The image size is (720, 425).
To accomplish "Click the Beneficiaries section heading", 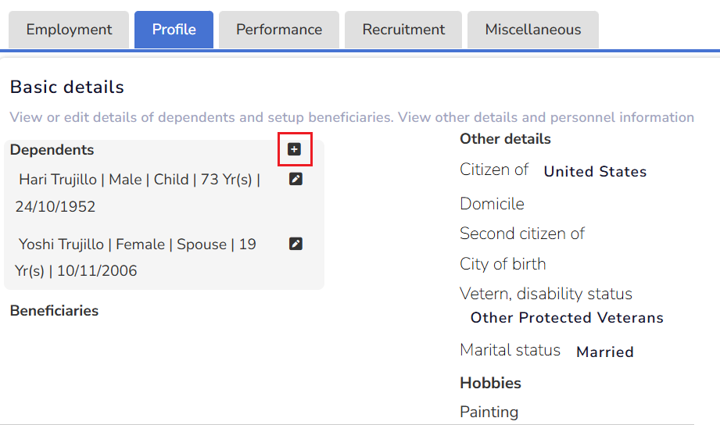I will click(x=54, y=311).
